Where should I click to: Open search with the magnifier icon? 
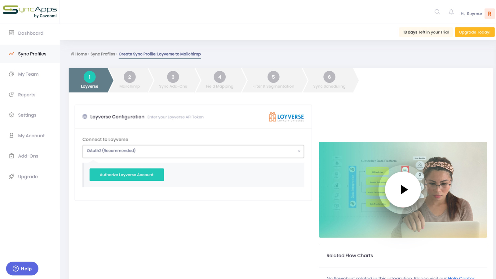coord(437,12)
